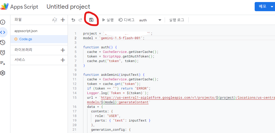Open the Editor code icon in sidebar
The width and height of the screenshot is (275, 133).
coord(3,32)
